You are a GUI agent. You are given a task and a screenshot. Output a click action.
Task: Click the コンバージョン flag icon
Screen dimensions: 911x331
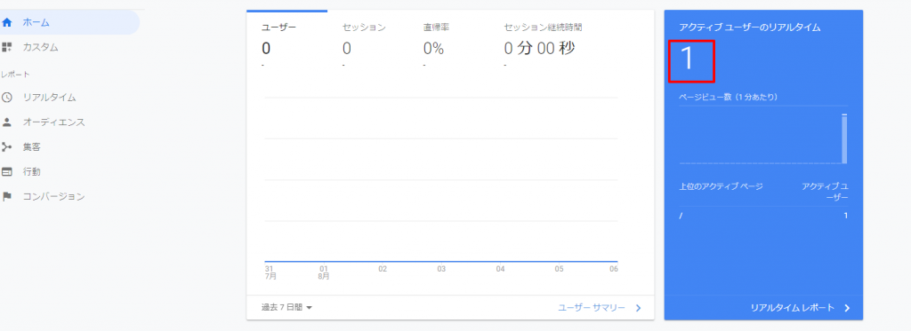(x=7, y=196)
